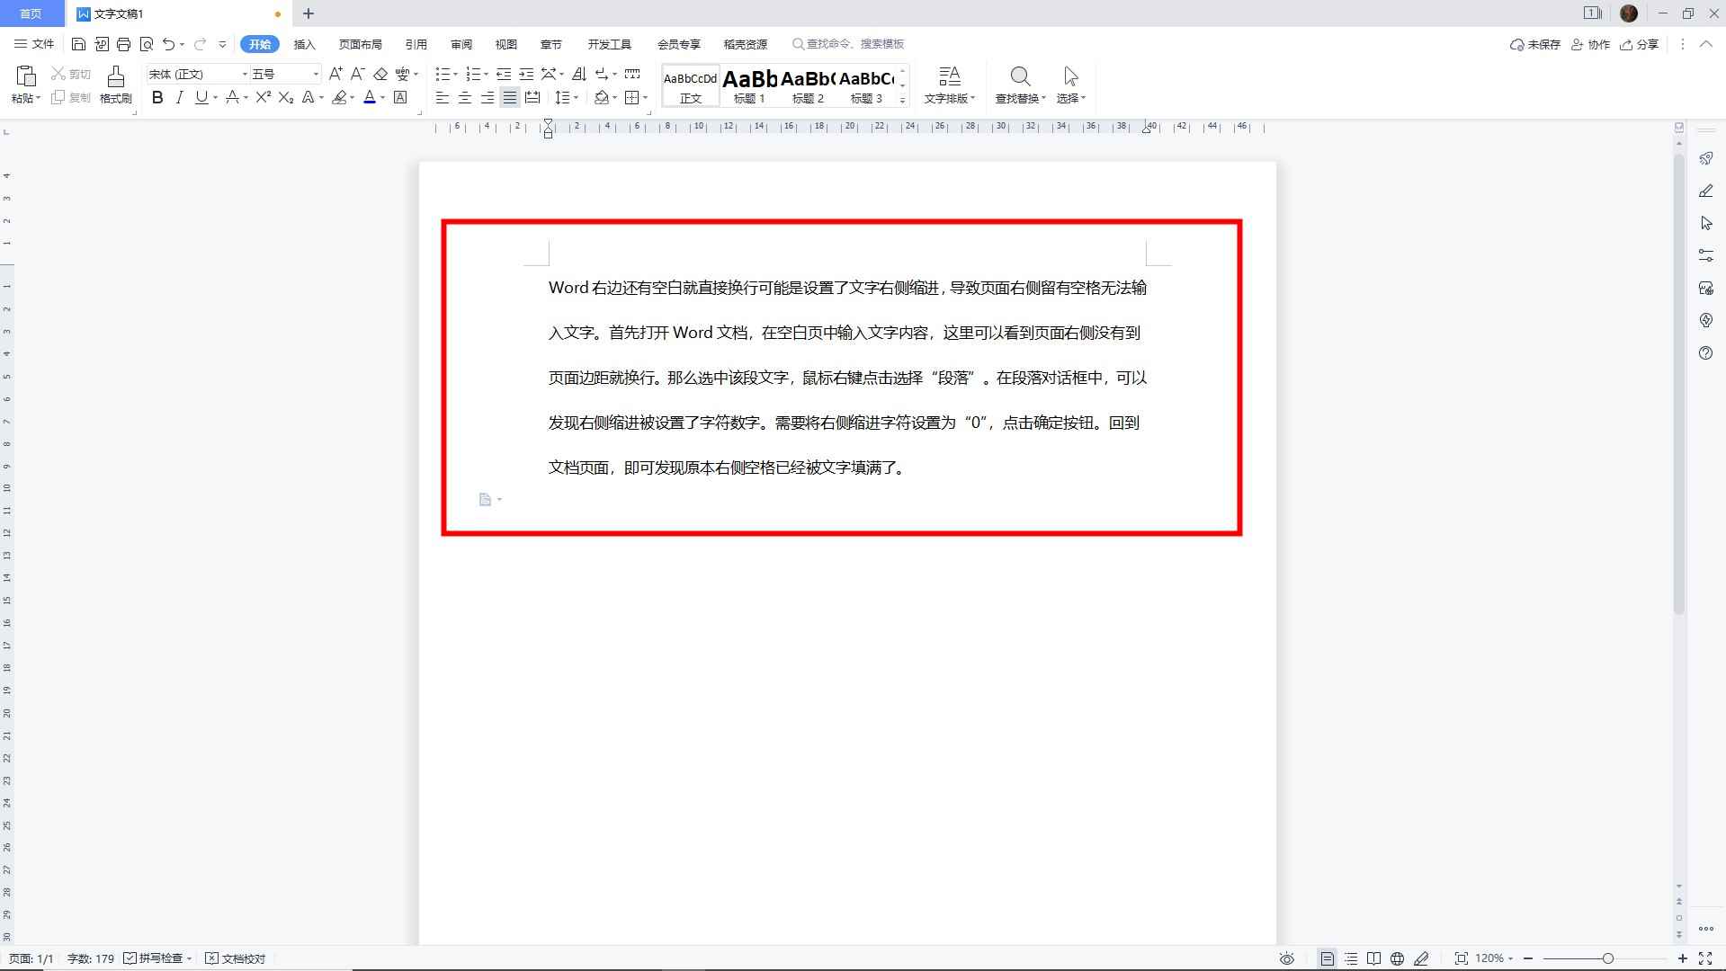This screenshot has width=1726, height=971.
Task: Toggle bold formatting
Action: point(157,98)
